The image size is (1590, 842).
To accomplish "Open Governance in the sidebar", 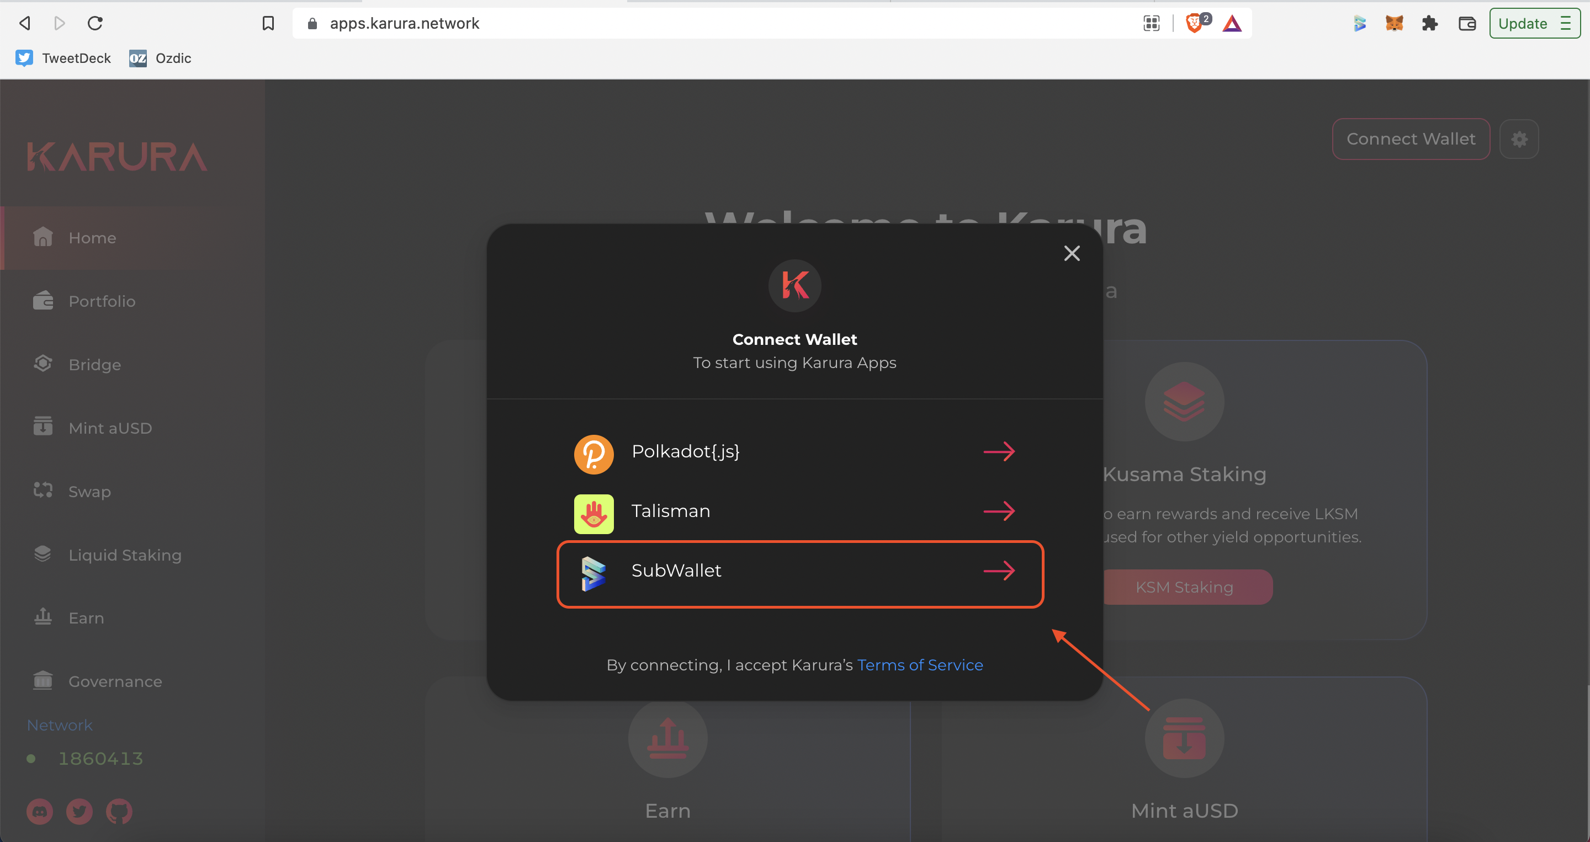I will click(132, 681).
